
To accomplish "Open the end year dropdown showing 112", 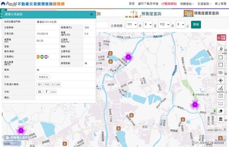I will 164,25.
